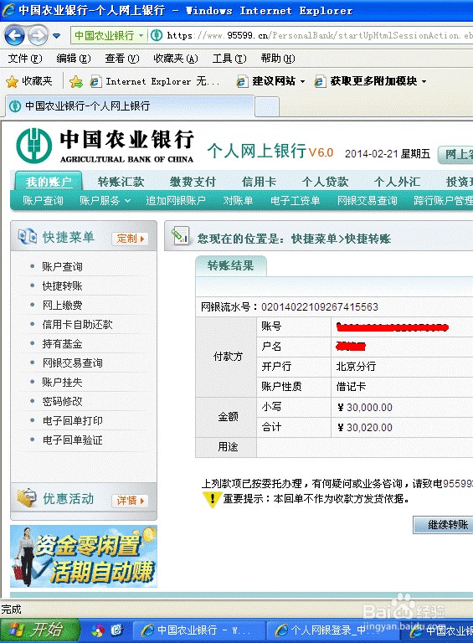Click the IE quick launch icon in taskbar
473x643 pixels.
[x=117, y=630]
